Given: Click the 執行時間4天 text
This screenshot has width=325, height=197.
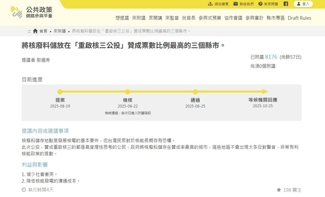Looking at the screenshot, I should tap(41, 190).
